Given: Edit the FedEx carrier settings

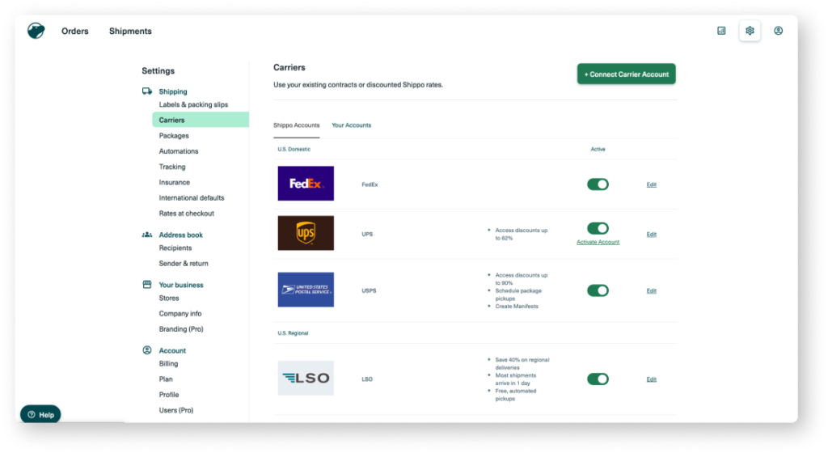Looking at the screenshot, I should [651, 184].
